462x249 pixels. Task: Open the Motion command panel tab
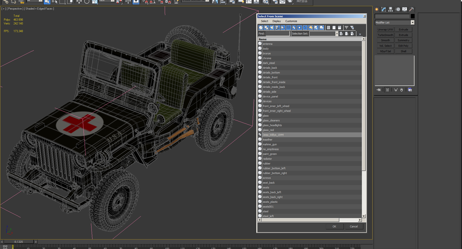[398, 9]
